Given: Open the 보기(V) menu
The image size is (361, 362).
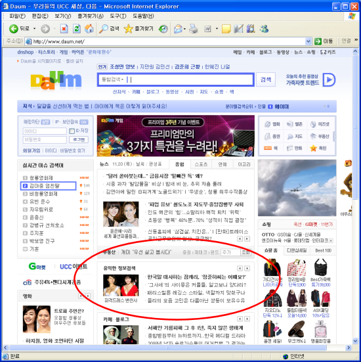Looking at the screenshot, I should [63, 16].
